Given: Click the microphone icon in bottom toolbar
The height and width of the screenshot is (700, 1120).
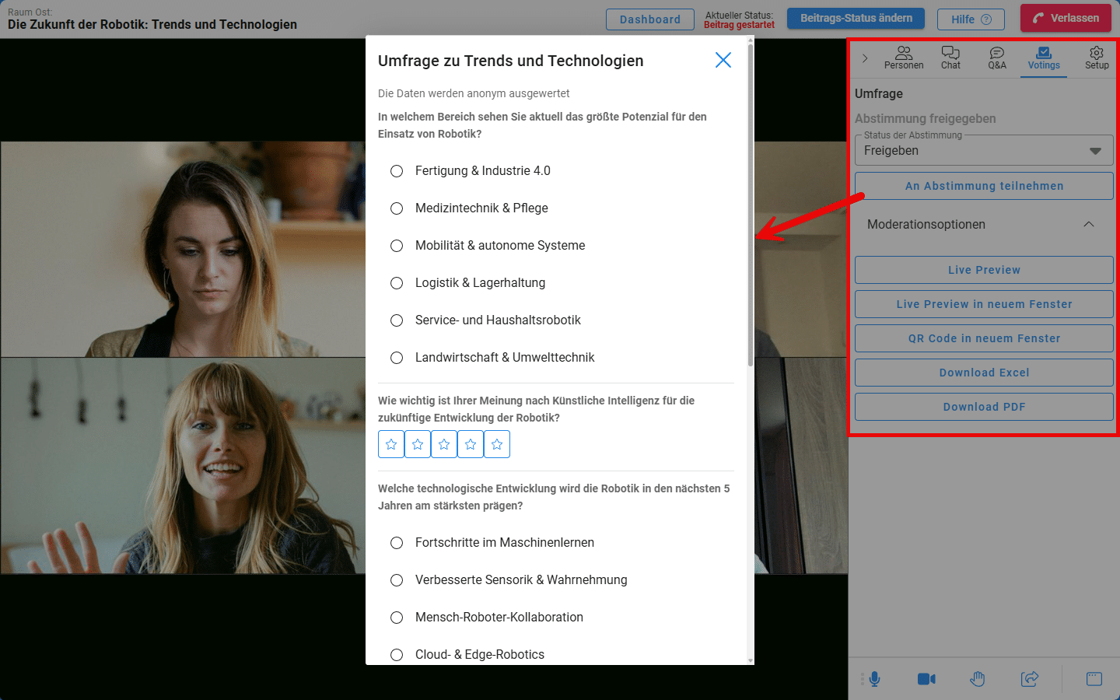Looking at the screenshot, I should [875, 679].
